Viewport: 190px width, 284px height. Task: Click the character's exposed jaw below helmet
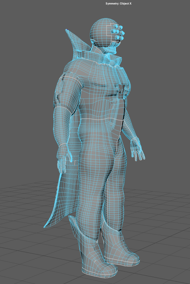(x=112, y=50)
